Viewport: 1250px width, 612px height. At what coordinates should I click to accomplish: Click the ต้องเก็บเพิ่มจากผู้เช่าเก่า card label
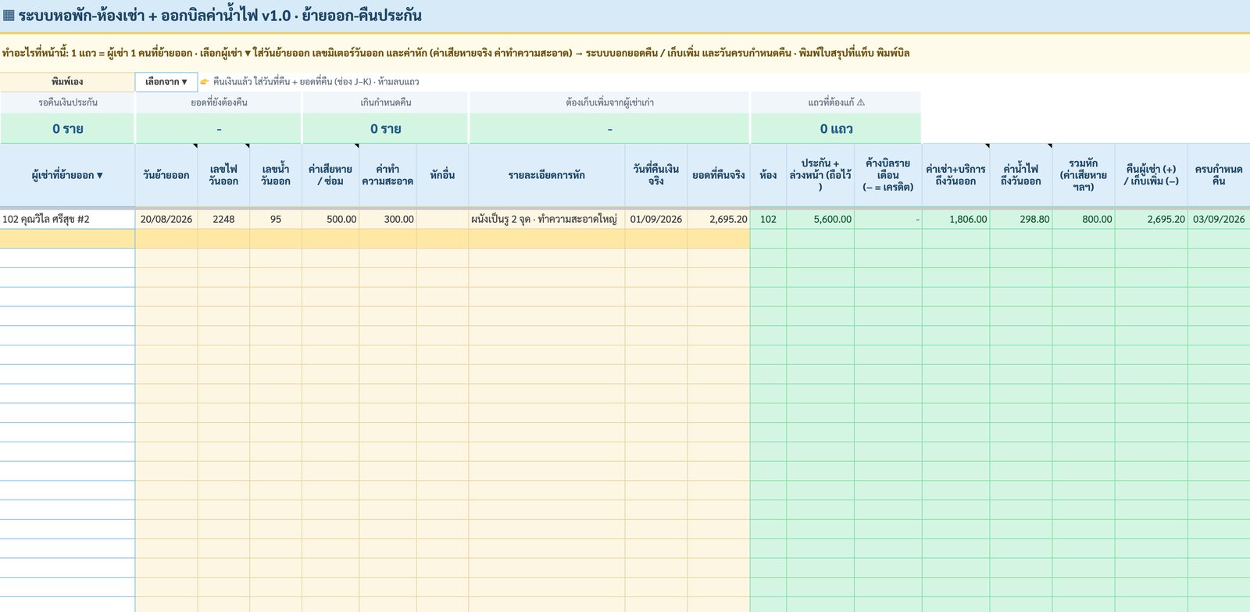tap(609, 102)
